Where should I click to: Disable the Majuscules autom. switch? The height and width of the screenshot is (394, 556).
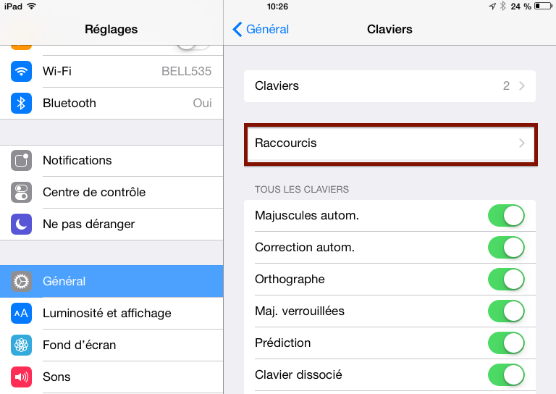[x=506, y=216]
